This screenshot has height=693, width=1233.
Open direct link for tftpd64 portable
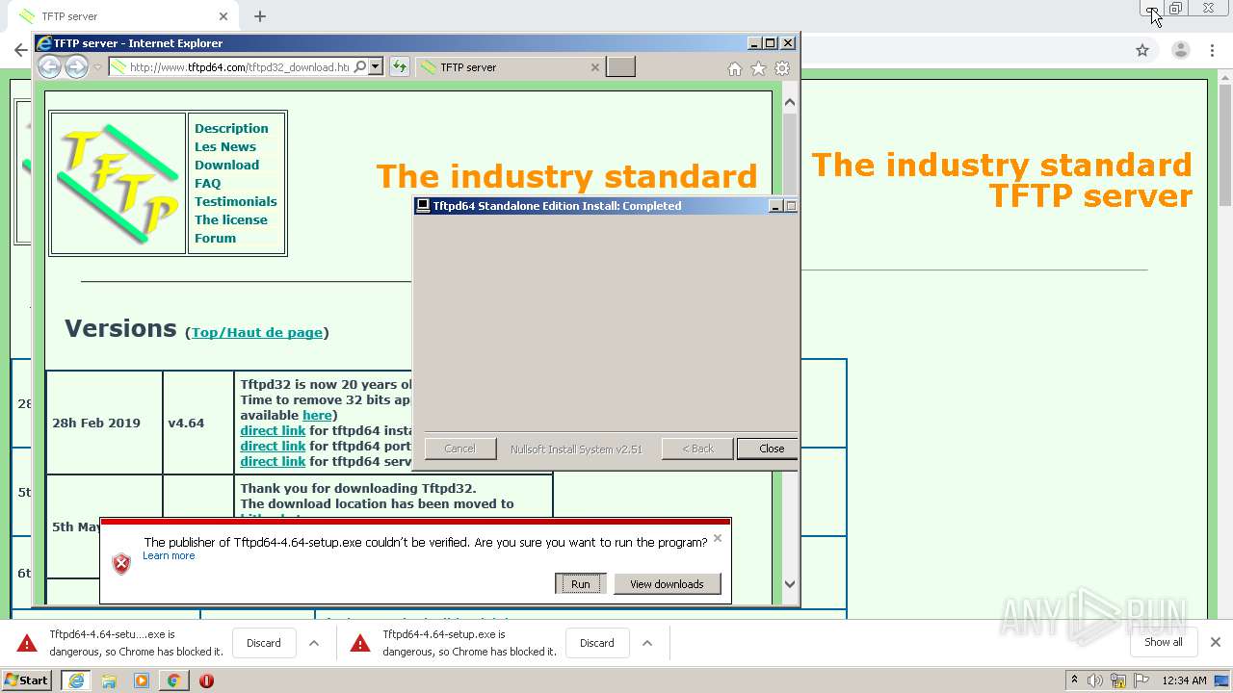tap(273, 446)
